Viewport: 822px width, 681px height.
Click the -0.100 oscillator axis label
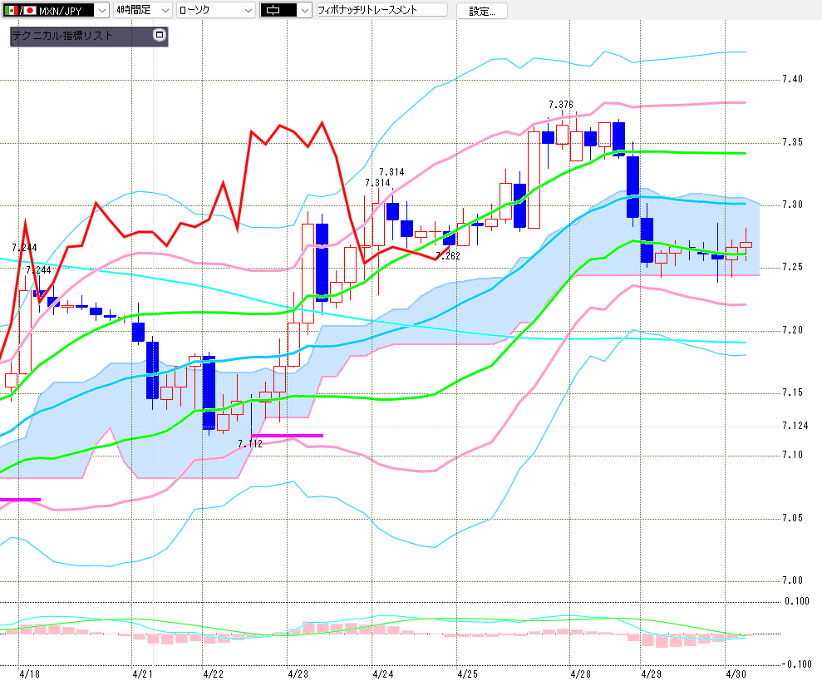(x=797, y=664)
